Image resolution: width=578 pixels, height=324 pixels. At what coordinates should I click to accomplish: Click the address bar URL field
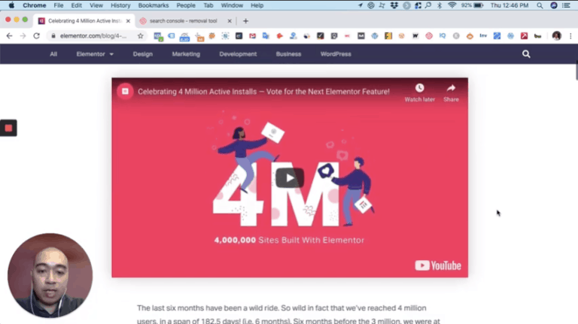coord(93,36)
